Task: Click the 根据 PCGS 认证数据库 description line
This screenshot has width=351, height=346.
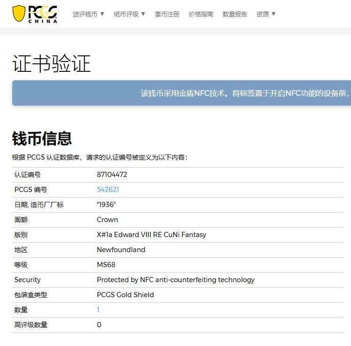Action: [100, 157]
